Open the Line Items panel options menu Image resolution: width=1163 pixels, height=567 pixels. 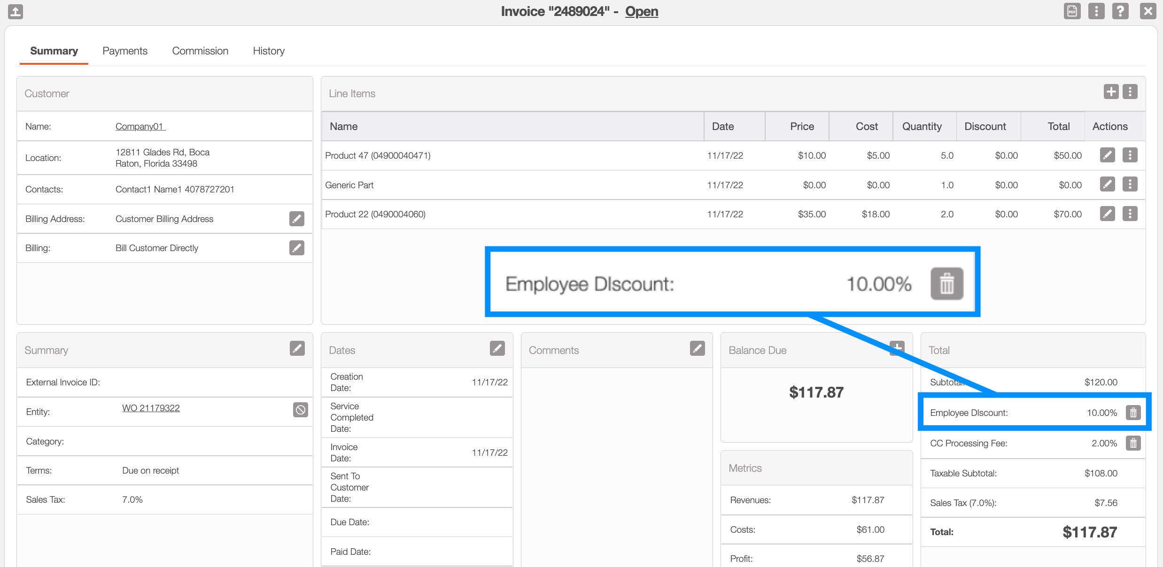[x=1130, y=92]
